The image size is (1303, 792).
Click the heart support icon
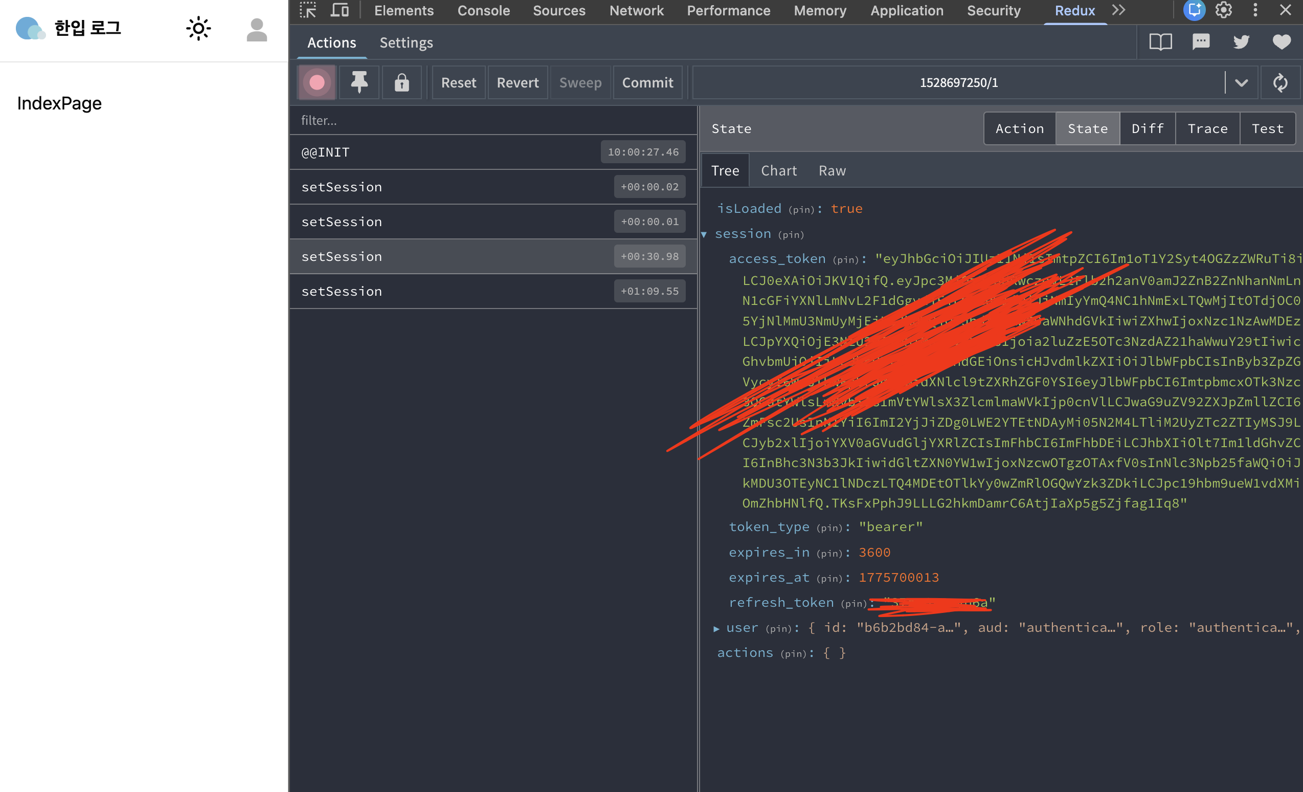[1282, 42]
